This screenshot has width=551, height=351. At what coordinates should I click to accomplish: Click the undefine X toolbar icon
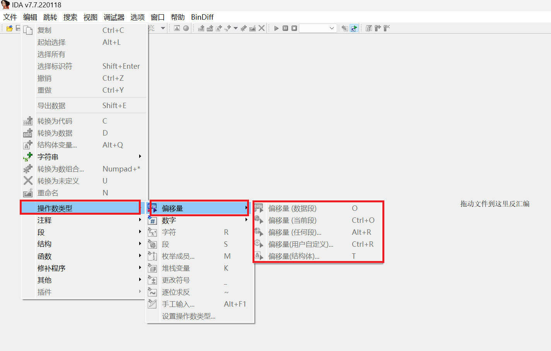[x=262, y=28]
